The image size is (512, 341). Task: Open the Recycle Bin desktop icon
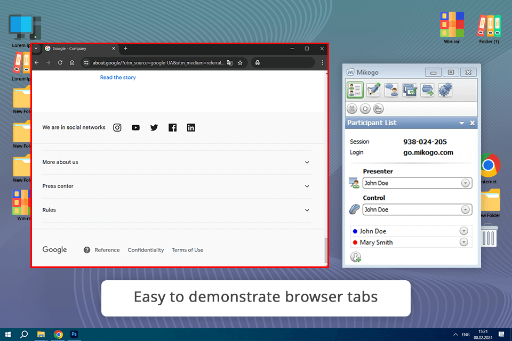pyautogui.click(x=488, y=236)
